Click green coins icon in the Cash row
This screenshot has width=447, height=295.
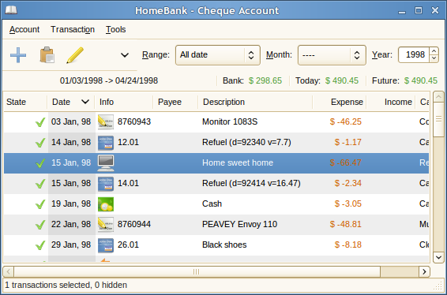[x=106, y=204]
